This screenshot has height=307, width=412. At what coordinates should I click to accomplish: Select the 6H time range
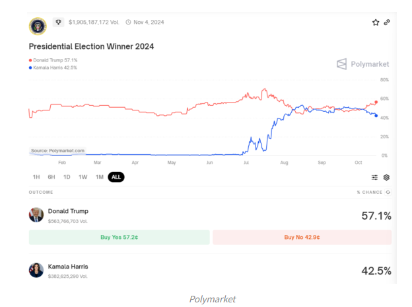(51, 177)
